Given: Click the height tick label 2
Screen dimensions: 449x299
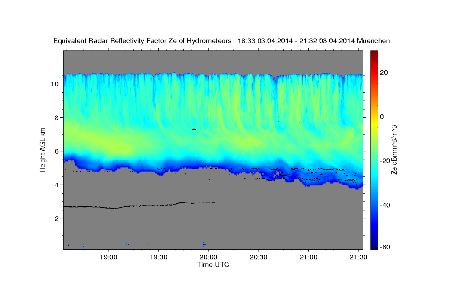Looking at the screenshot, I should [x=57, y=219].
